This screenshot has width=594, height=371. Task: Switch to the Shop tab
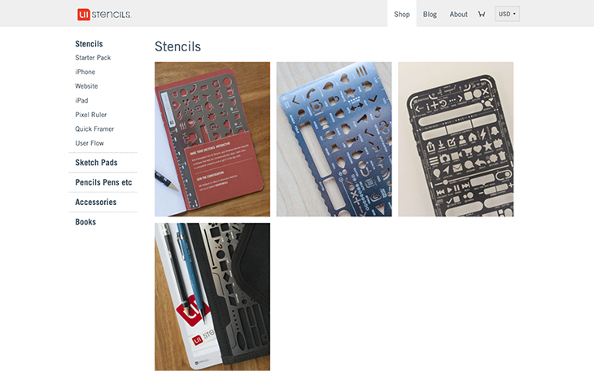pyautogui.click(x=401, y=14)
